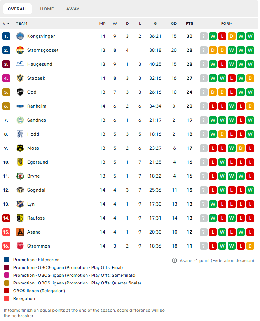The height and width of the screenshot is (321, 260).
Task: Click the Lyn team logo
Action: click(20, 204)
